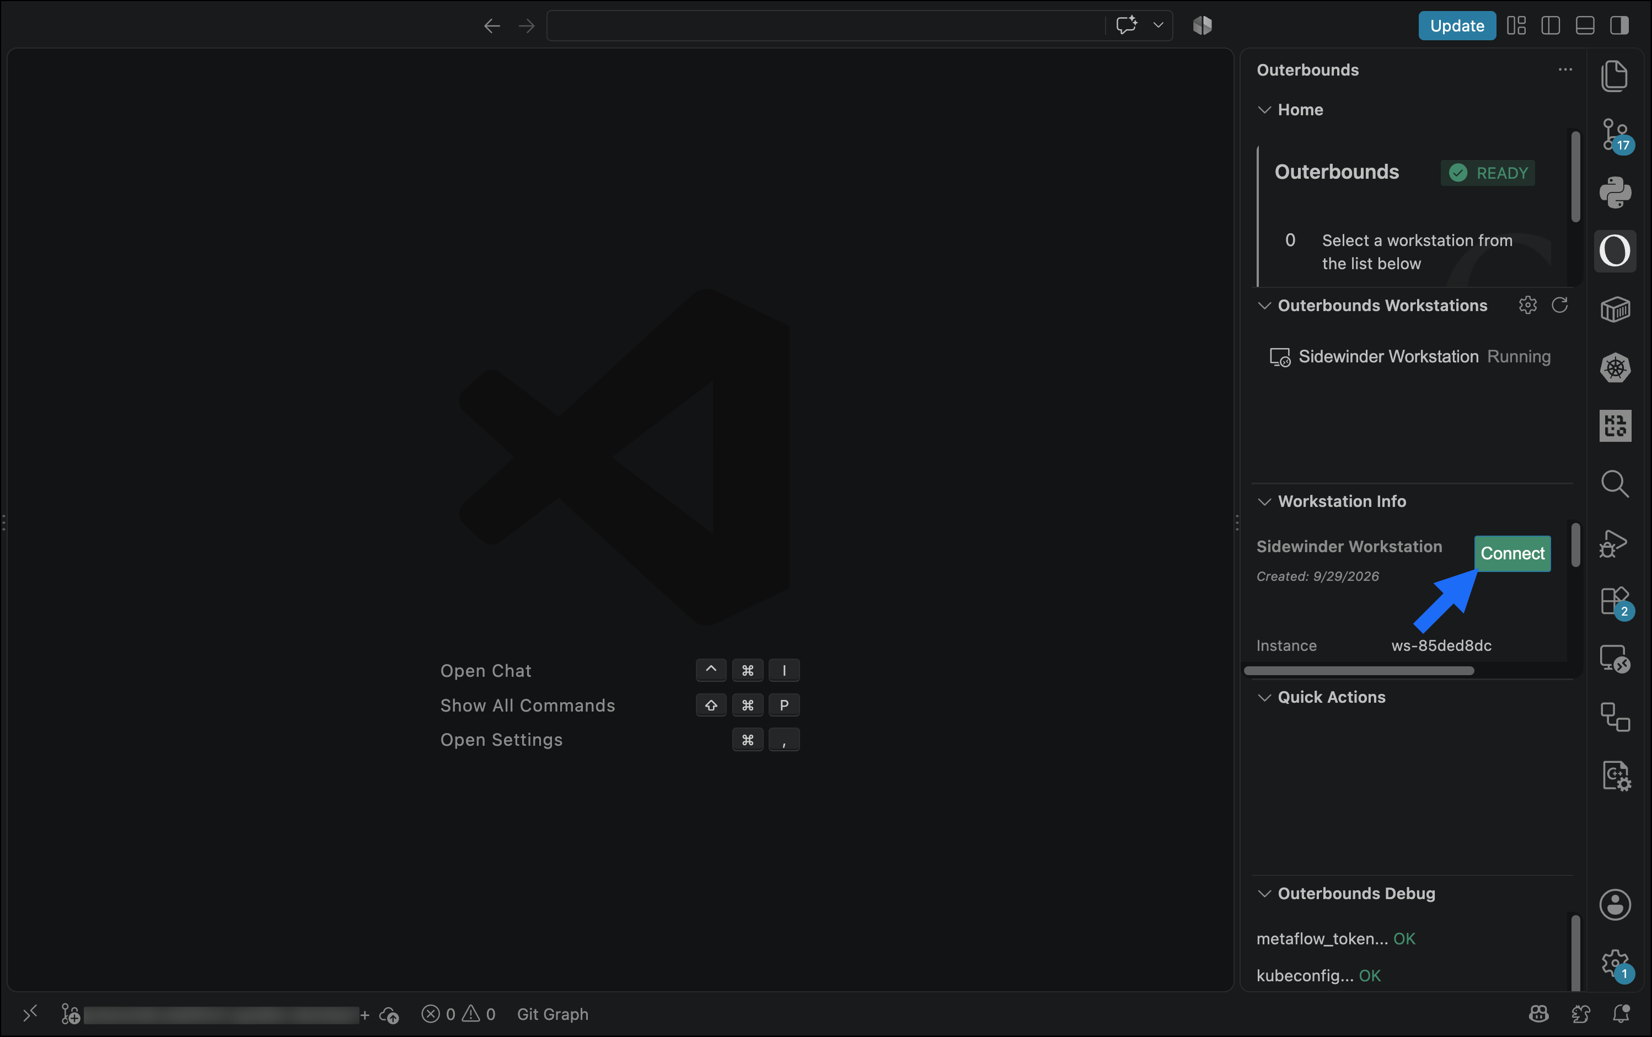The image size is (1652, 1037).
Task: Toggle the secondary side bar layout button
Action: coord(1619,26)
